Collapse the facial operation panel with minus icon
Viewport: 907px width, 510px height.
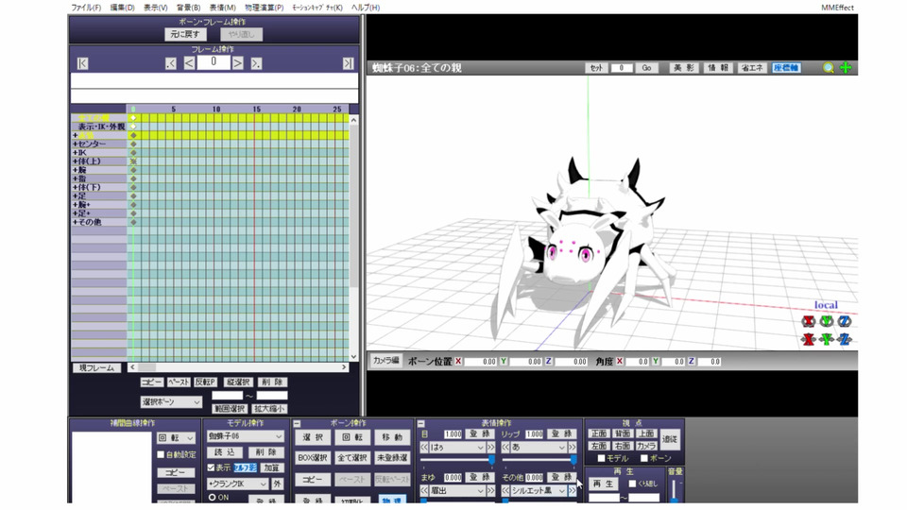(420, 424)
